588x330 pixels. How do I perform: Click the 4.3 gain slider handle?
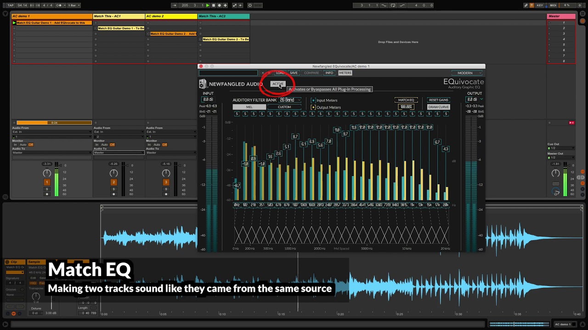446,149
